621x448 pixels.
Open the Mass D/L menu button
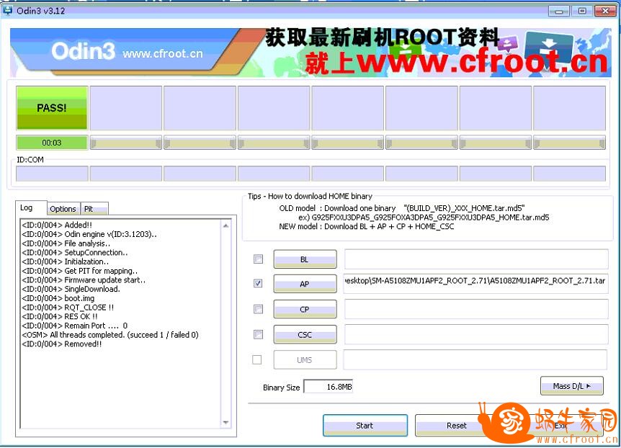572,386
